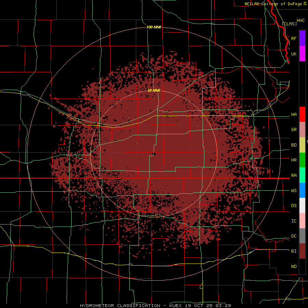Click the 19 OCT 25 date text
308x308 pixels.
pos(199,306)
